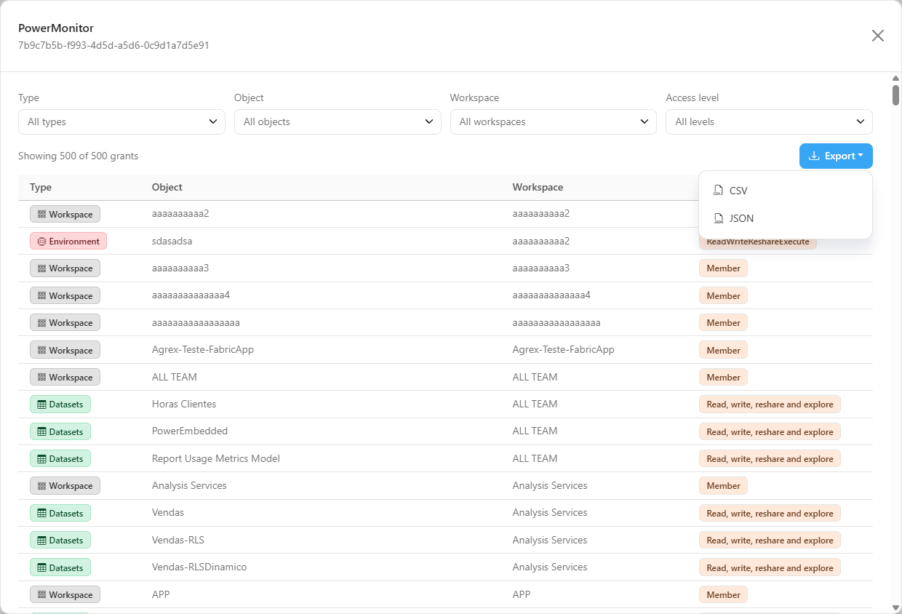Select object name Report Usage Metrics Model
The height and width of the screenshot is (614, 902).
point(216,458)
